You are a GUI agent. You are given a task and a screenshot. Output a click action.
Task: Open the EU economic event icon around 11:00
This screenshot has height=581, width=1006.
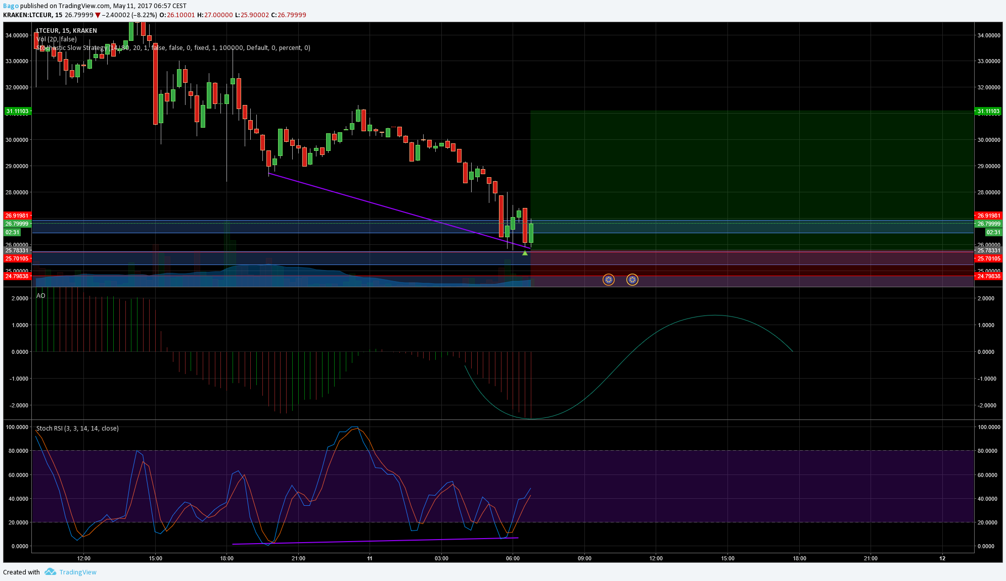coord(632,280)
